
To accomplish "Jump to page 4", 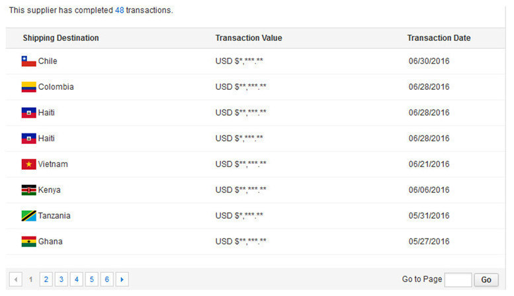I will click(76, 279).
